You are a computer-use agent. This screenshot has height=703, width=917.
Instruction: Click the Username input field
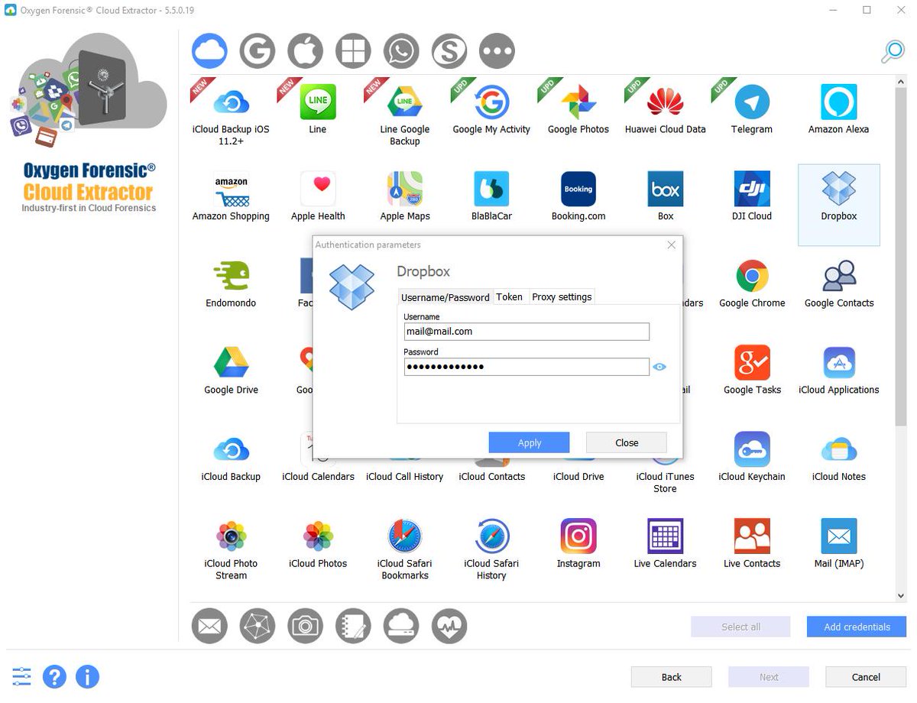527,332
